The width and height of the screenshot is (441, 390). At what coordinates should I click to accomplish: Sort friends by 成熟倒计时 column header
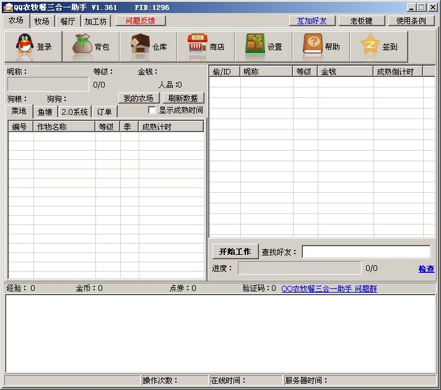pyautogui.click(x=398, y=71)
